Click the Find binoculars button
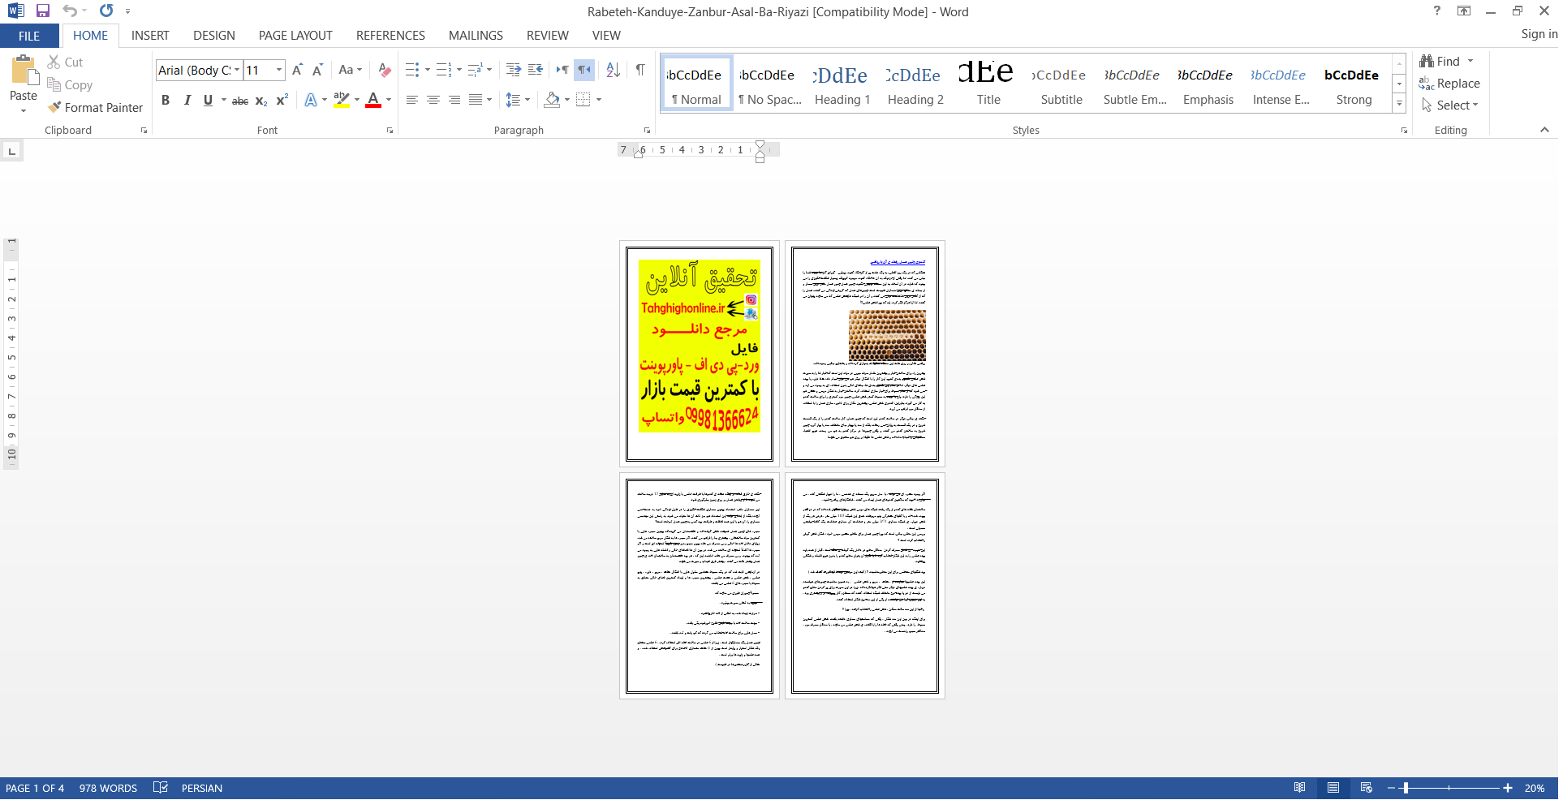The height and width of the screenshot is (800, 1563). [1440, 62]
